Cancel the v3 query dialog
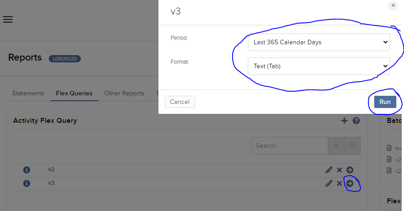Image resolution: width=404 pixels, height=211 pixels. click(180, 102)
